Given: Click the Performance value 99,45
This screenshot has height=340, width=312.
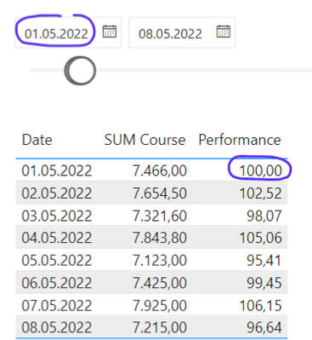Looking at the screenshot, I should 264,283.
